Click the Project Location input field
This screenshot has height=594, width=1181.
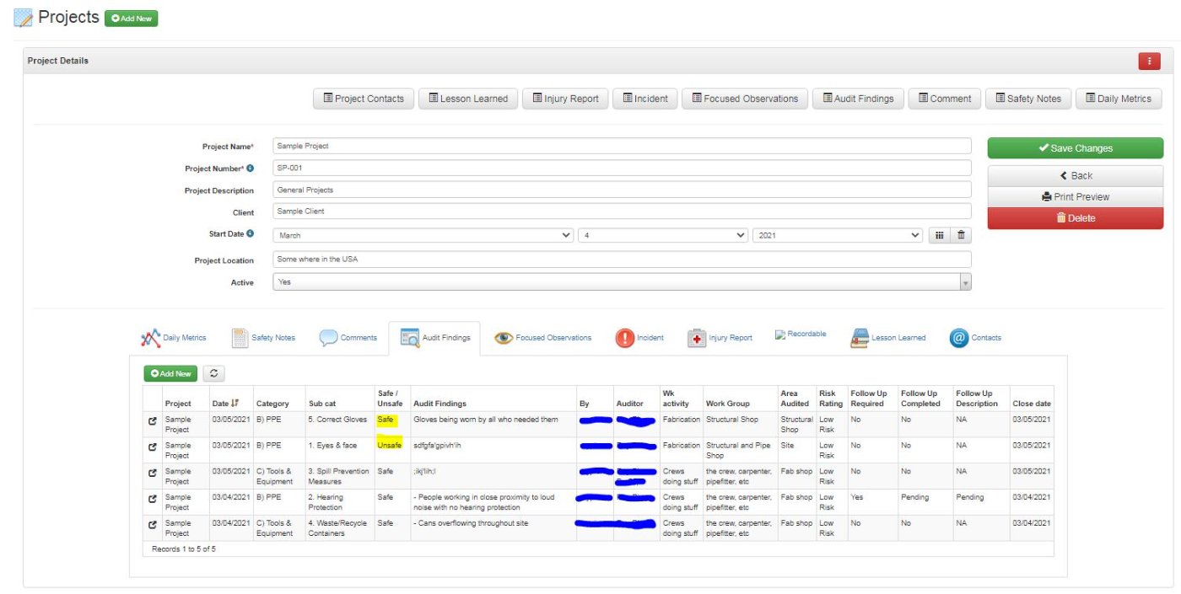622,260
